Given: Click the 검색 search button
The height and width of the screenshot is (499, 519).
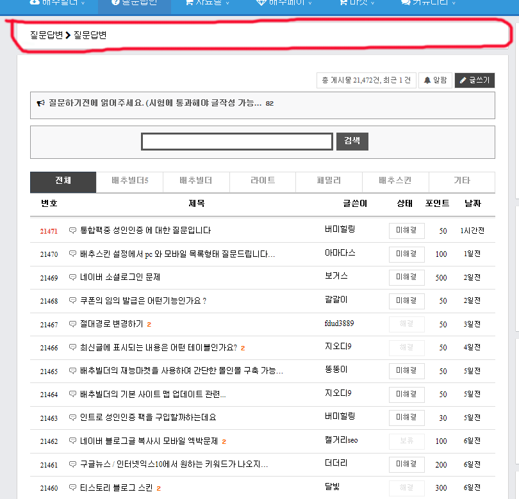Looking at the screenshot, I should click(x=352, y=142).
